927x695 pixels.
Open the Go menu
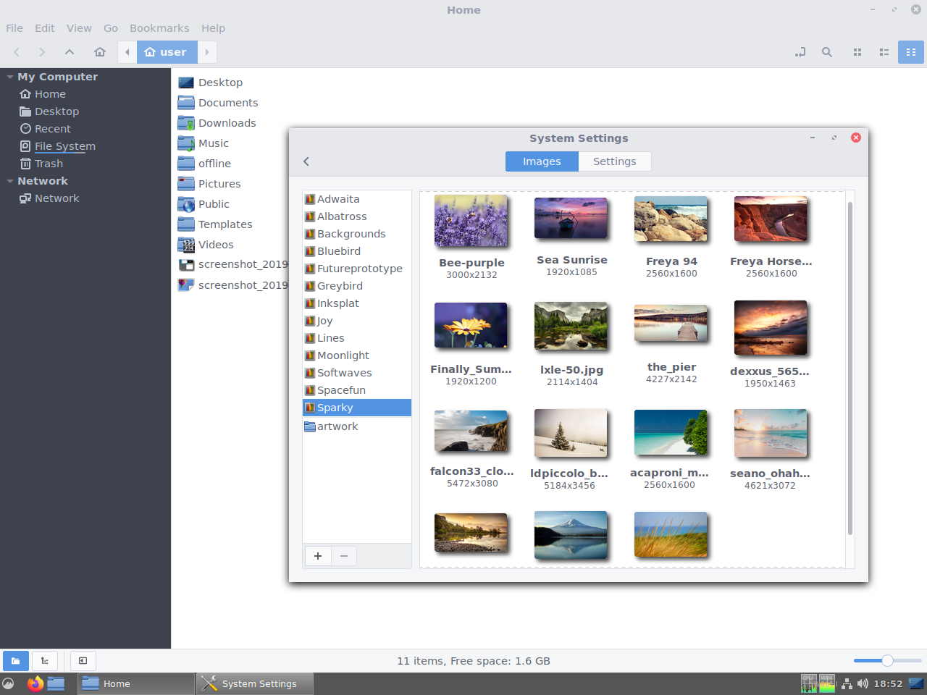[x=111, y=28]
